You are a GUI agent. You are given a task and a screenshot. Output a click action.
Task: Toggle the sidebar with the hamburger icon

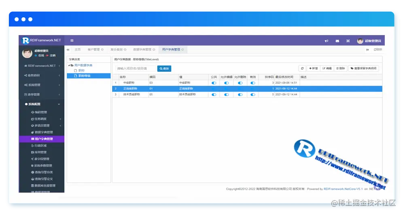point(72,40)
